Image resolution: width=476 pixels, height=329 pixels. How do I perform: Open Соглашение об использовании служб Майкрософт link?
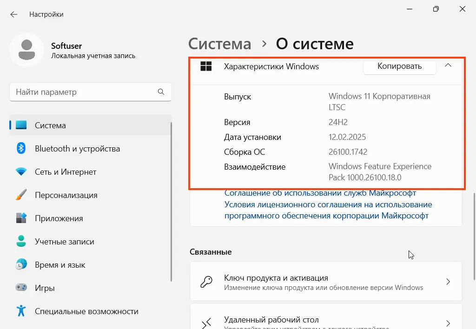[320, 193]
